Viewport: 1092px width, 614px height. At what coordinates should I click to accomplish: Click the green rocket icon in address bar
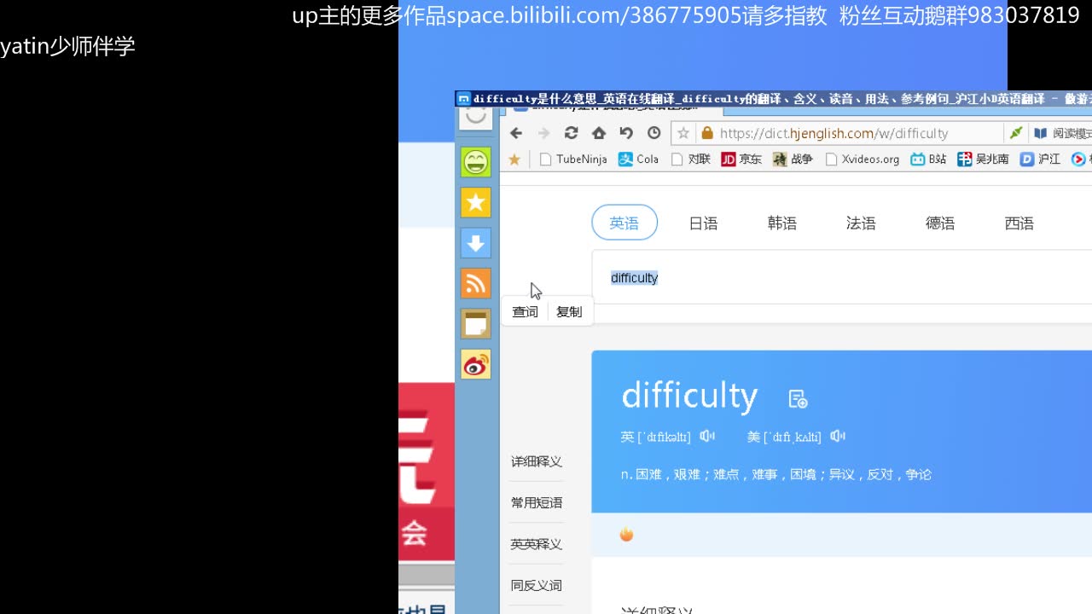1015,133
